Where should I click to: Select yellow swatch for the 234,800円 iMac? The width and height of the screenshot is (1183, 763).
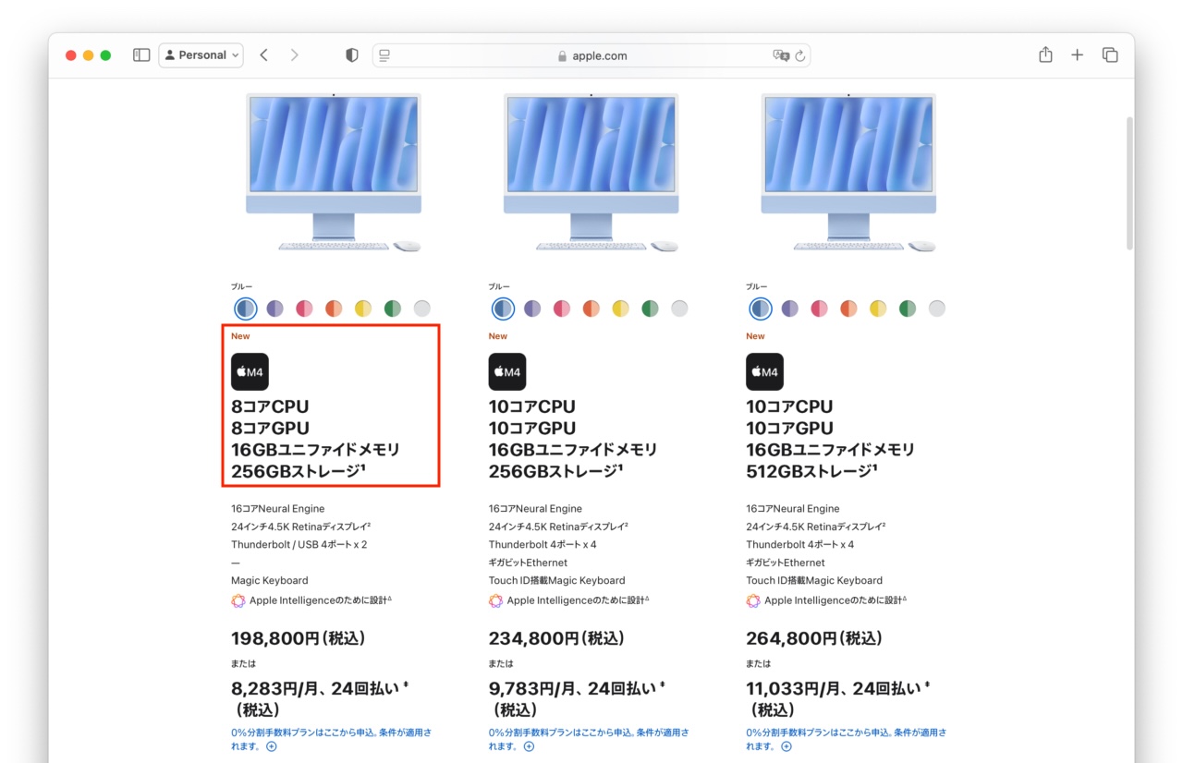620,309
